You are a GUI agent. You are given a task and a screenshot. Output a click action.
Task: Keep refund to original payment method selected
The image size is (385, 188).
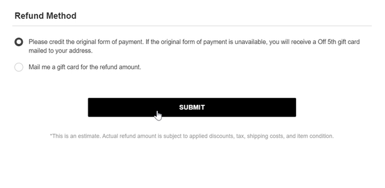[19, 42]
